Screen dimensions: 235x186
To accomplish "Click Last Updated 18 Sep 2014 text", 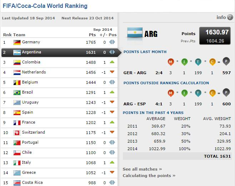I will 28,18.
